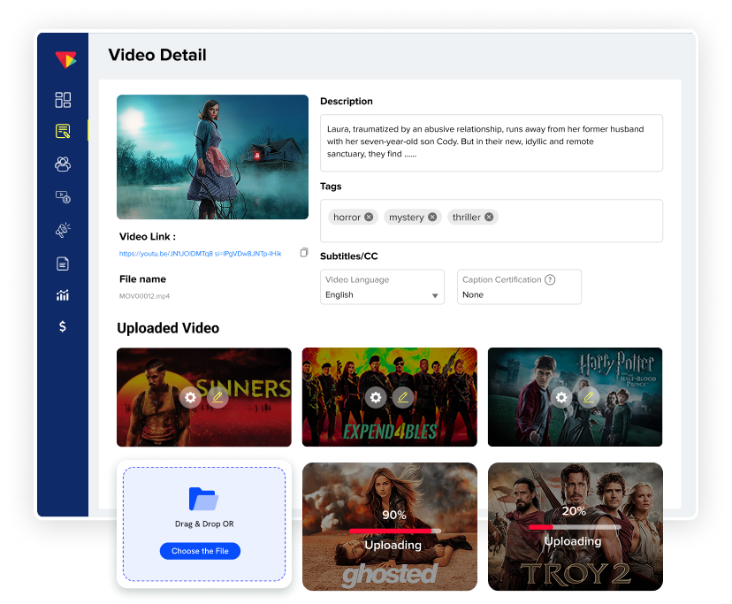Remove the horror tag
The image size is (732, 604).
(x=369, y=217)
